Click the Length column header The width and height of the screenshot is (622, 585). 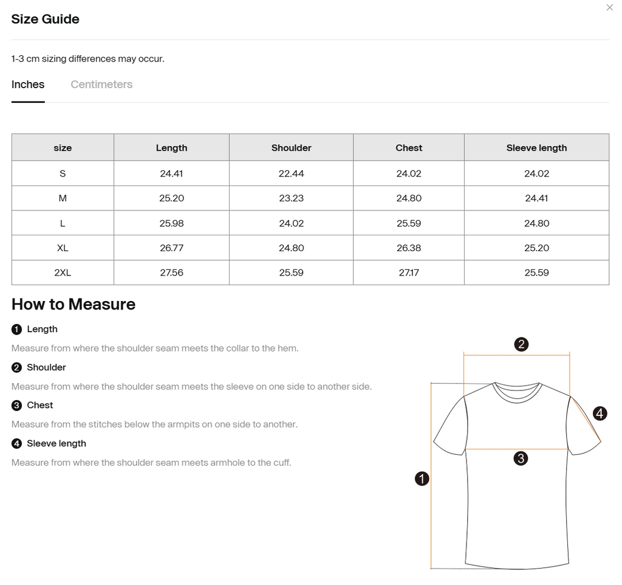click(x=171, y=147)
